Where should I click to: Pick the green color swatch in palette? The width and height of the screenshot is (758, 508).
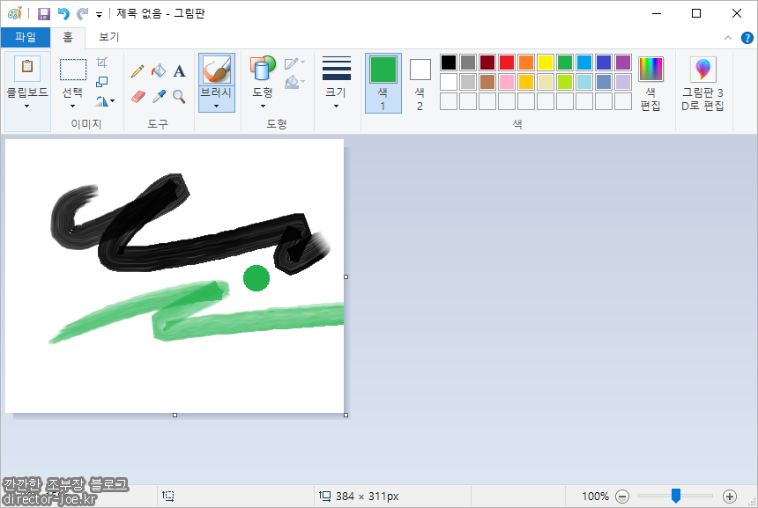[565, 63]
